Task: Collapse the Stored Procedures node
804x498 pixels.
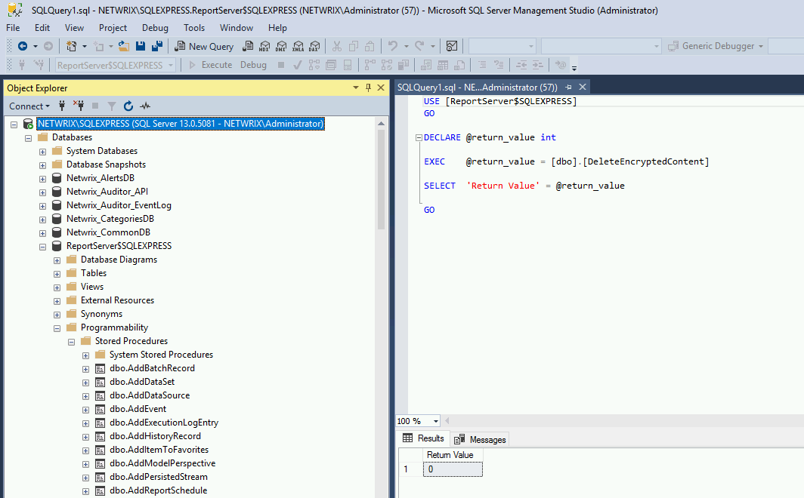Action: point(71,341)
